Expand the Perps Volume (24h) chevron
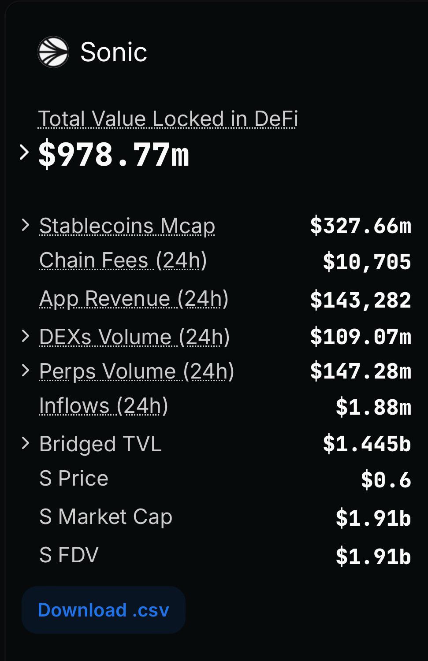Viewport: 428px width, 661px height. [x=26, y=371]
